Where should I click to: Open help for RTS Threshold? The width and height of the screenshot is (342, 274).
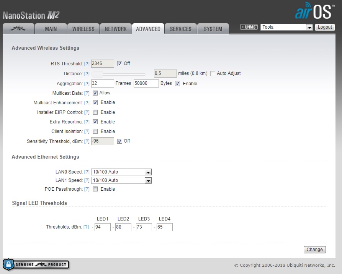pos(87,64)
